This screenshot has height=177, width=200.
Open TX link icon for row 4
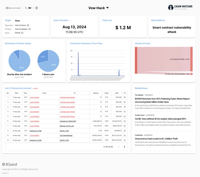point(125,112)
